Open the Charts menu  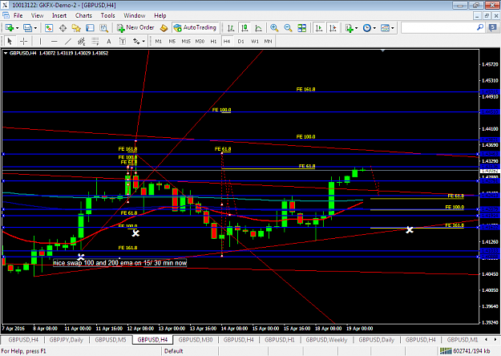(x=83, y=15)
